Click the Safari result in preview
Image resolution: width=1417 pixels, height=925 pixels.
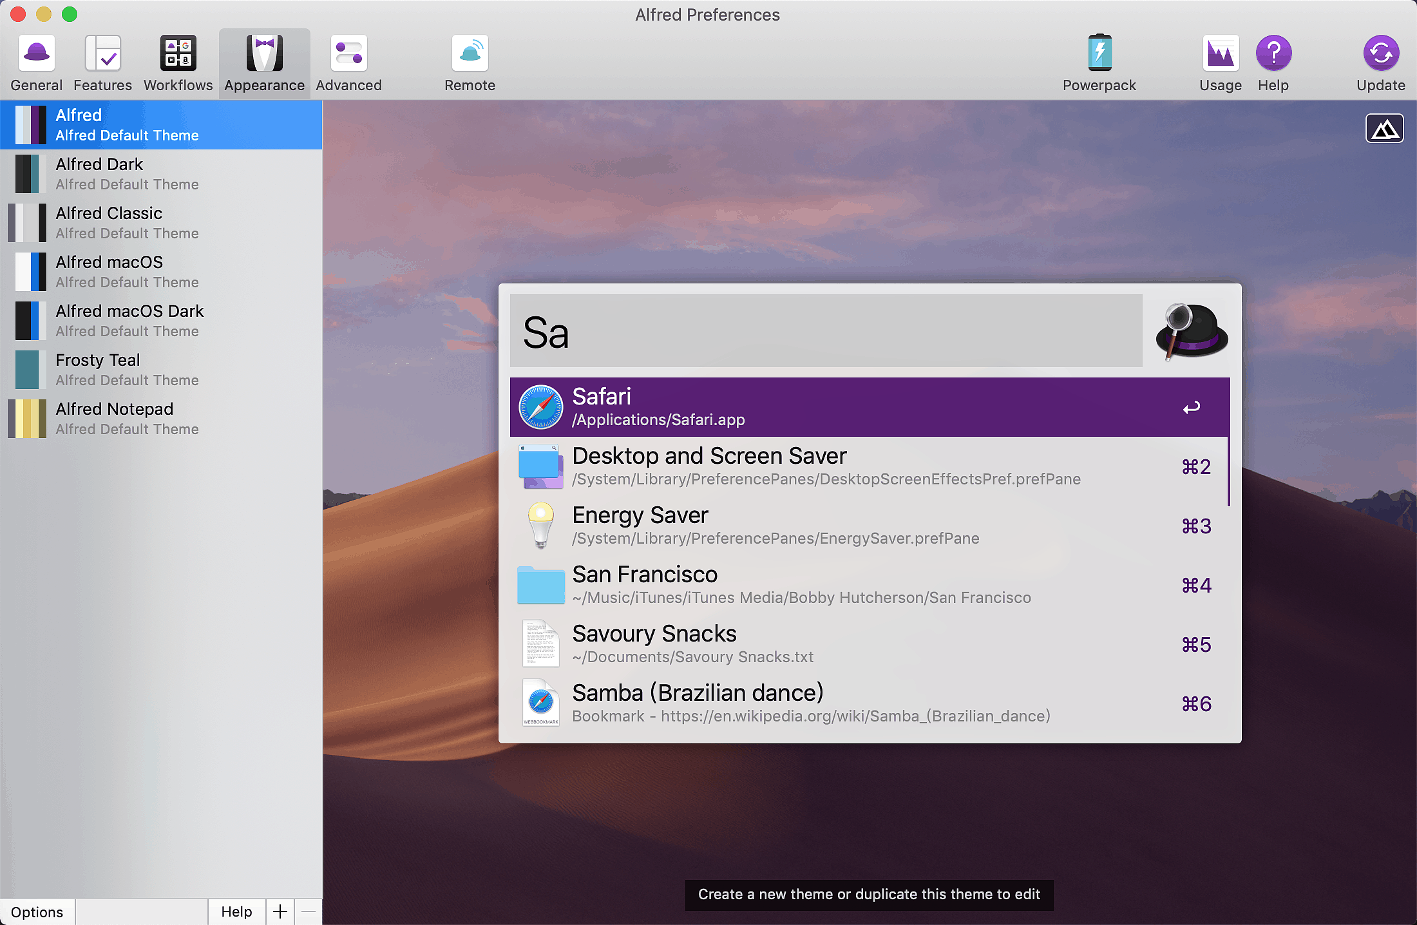[x=870, y=407]
